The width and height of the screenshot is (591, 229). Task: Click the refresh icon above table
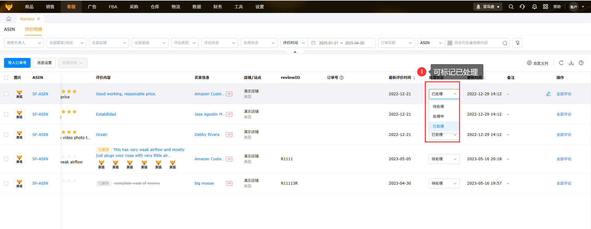(x=561, y=63)
